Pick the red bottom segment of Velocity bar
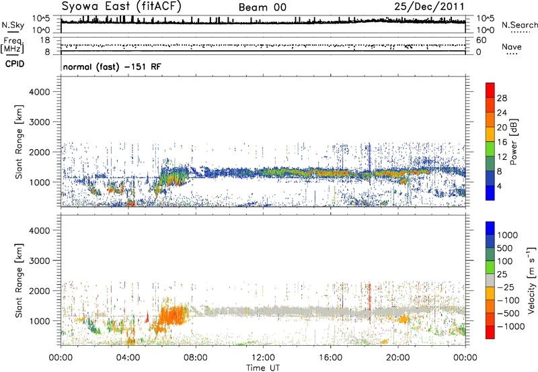Image resolution: width=538 pixels, height=372 pixels. pos(490,332)
